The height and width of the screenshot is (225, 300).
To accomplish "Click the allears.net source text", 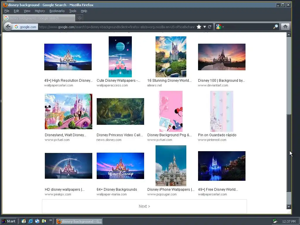I will tap(154, 85).
